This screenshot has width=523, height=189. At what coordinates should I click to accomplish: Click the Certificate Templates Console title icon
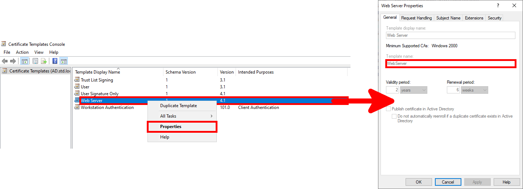pyautogui.click(x=4, y=44)
